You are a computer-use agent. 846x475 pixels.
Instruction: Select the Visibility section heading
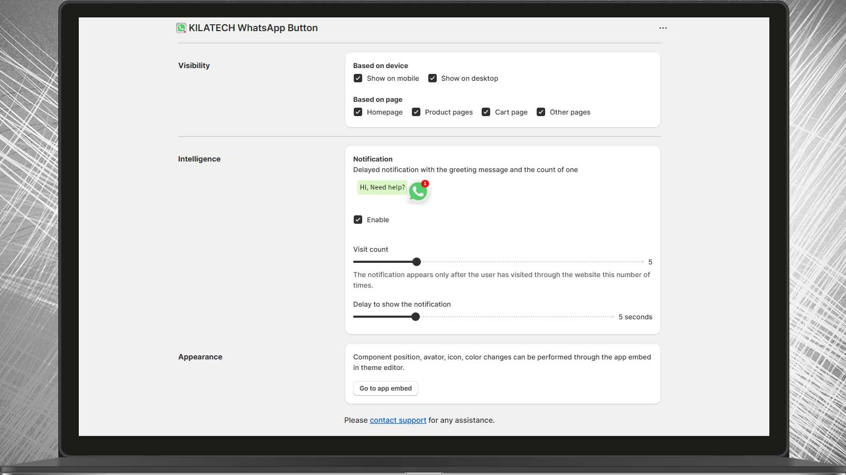[x=194, y=65]
